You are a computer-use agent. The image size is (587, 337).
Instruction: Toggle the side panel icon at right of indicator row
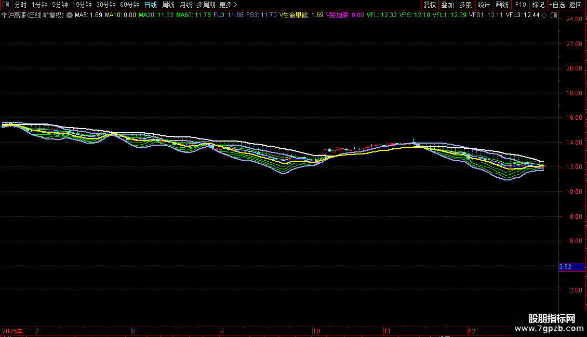tap(554, 15)
